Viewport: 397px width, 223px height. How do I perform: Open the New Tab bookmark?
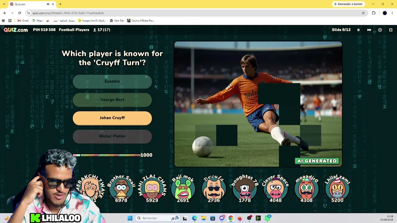(x=117, y=21)
